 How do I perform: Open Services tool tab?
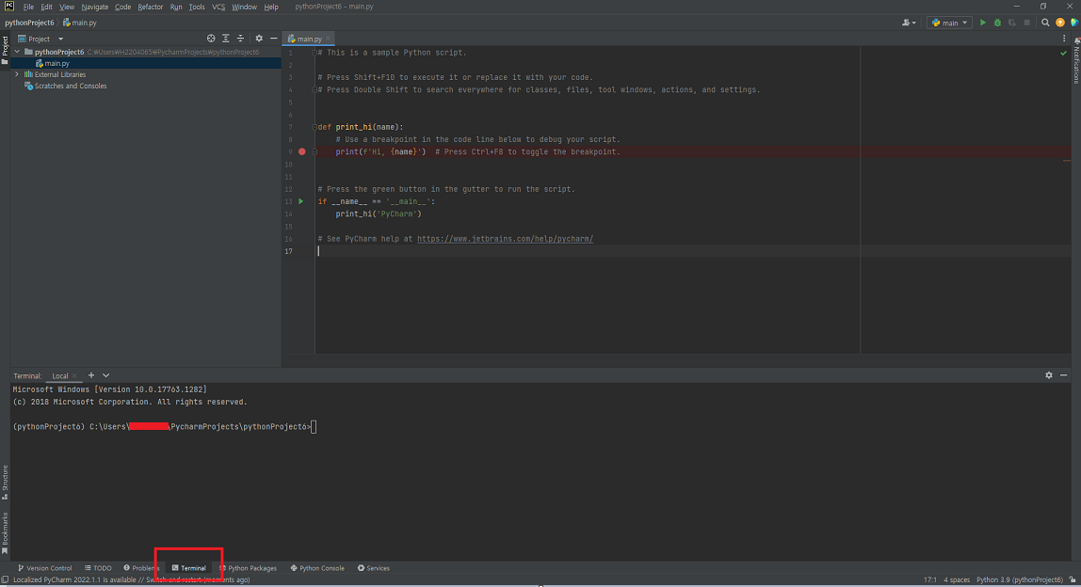pyautogui.click(x=374, y=568)
